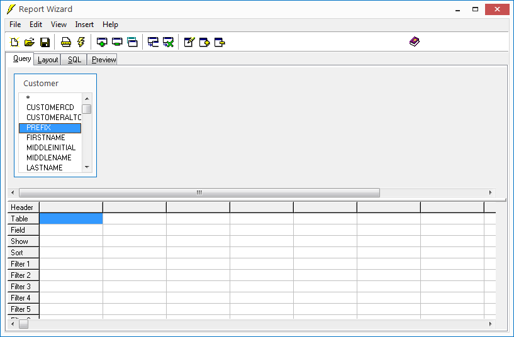
Task: Click the highlighted Table cell in first column
Action: pyautogui.click(x=71, y=219)
